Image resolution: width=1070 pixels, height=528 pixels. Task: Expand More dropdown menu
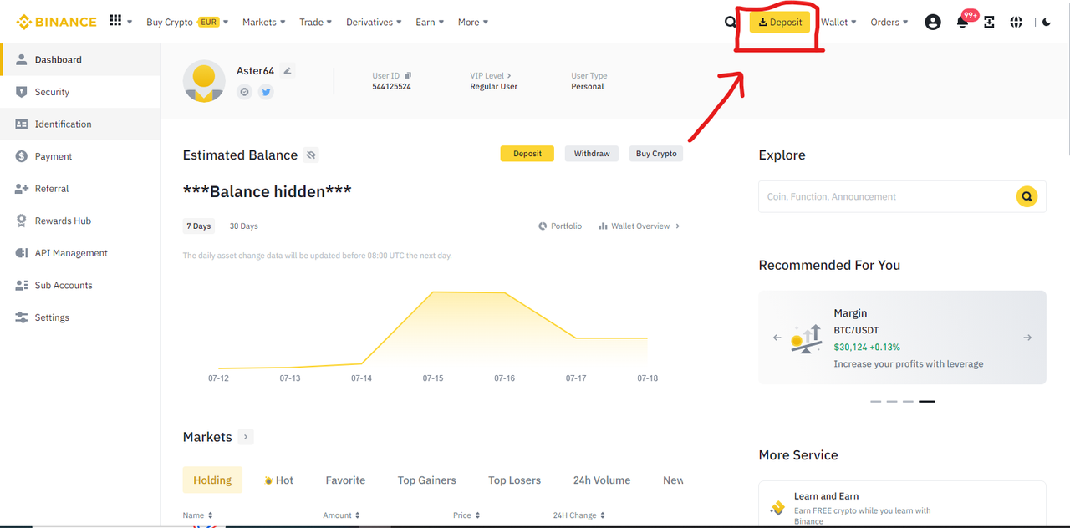point(473,23)
